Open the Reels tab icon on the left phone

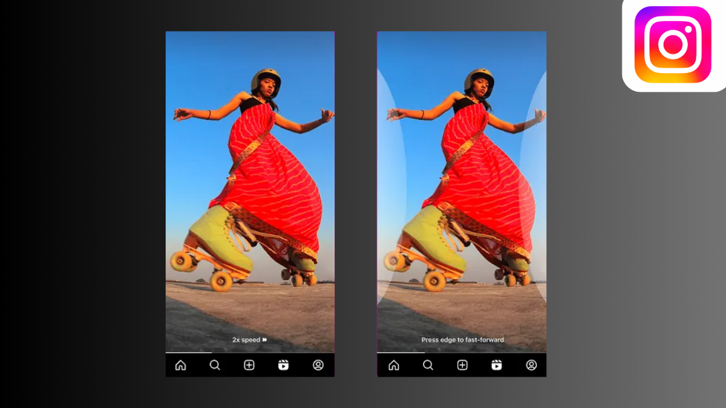pyautogui.click(x=283, y=365)
